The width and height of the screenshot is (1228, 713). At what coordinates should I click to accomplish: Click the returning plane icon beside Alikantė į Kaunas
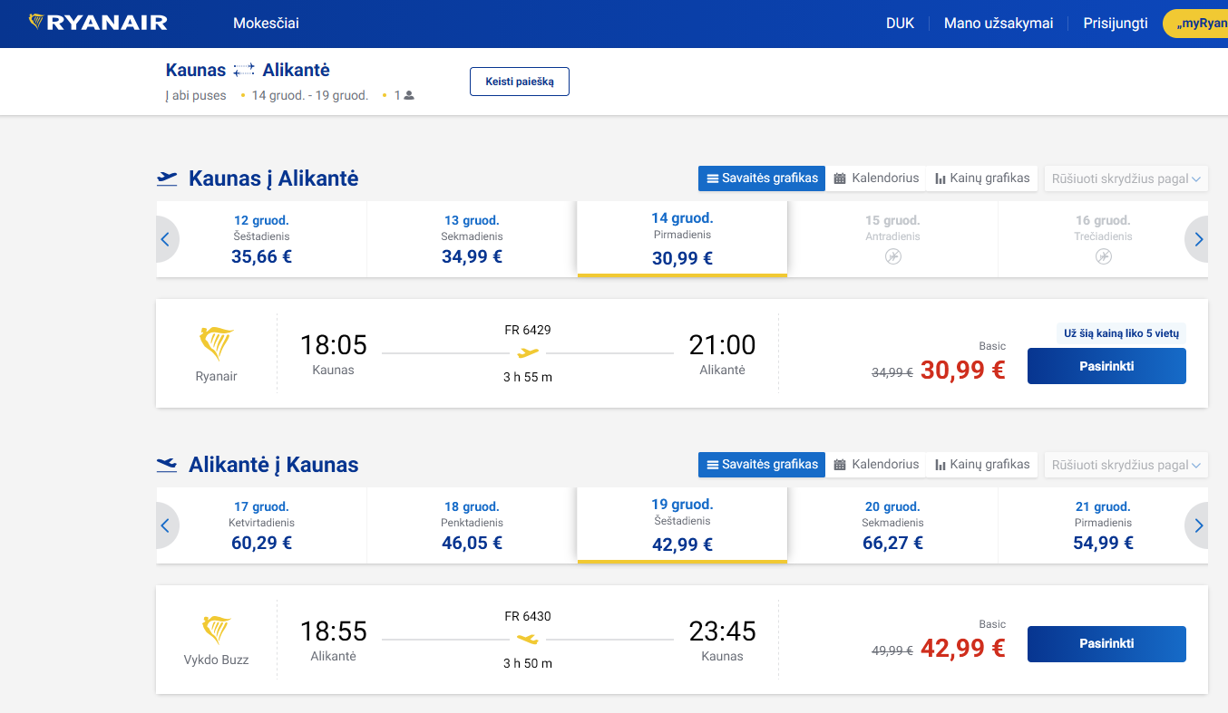click(167, 465)
